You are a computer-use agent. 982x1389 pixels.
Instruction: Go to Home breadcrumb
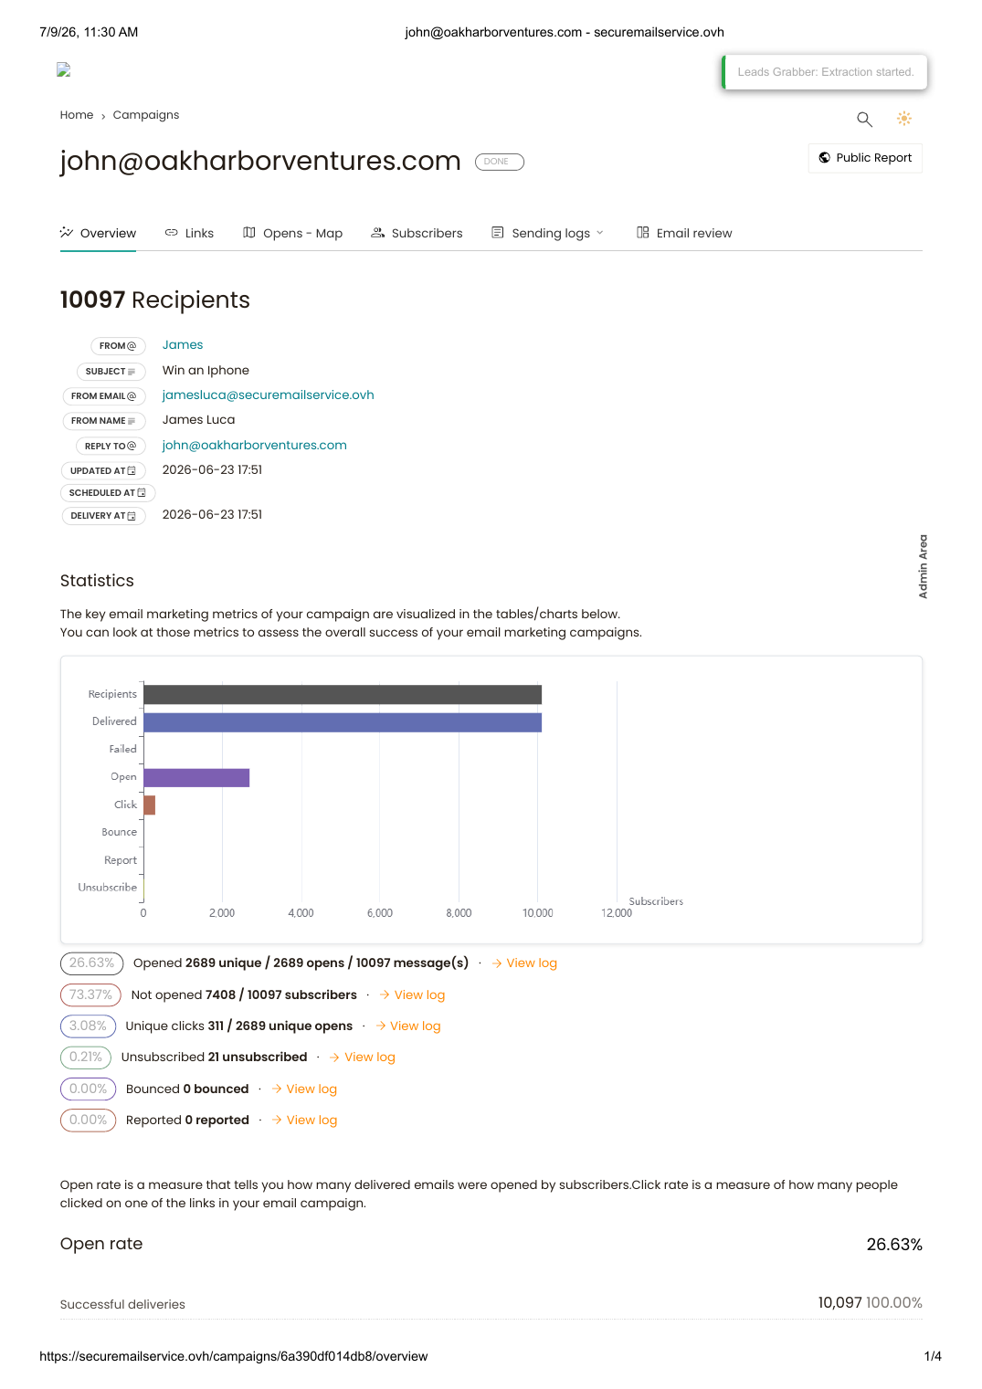77,115
